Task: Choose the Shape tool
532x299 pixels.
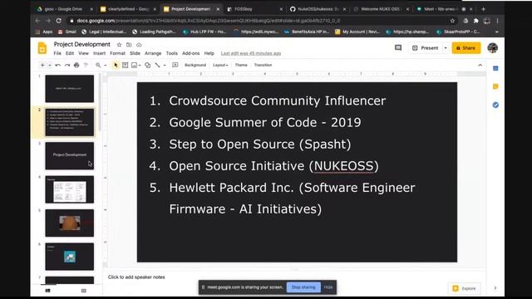Action: pos(148,65)
